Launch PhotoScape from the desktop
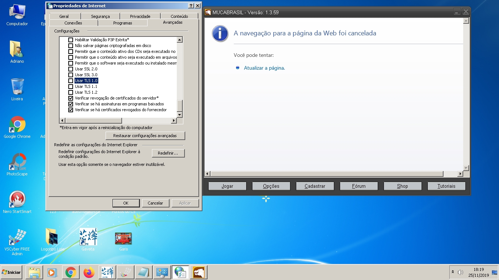The height and width of the screenshot is (280, 499). [17, 163]
